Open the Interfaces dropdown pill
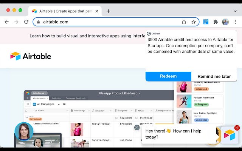The height and width of the screenshot is (151, 242). point(39,93)
